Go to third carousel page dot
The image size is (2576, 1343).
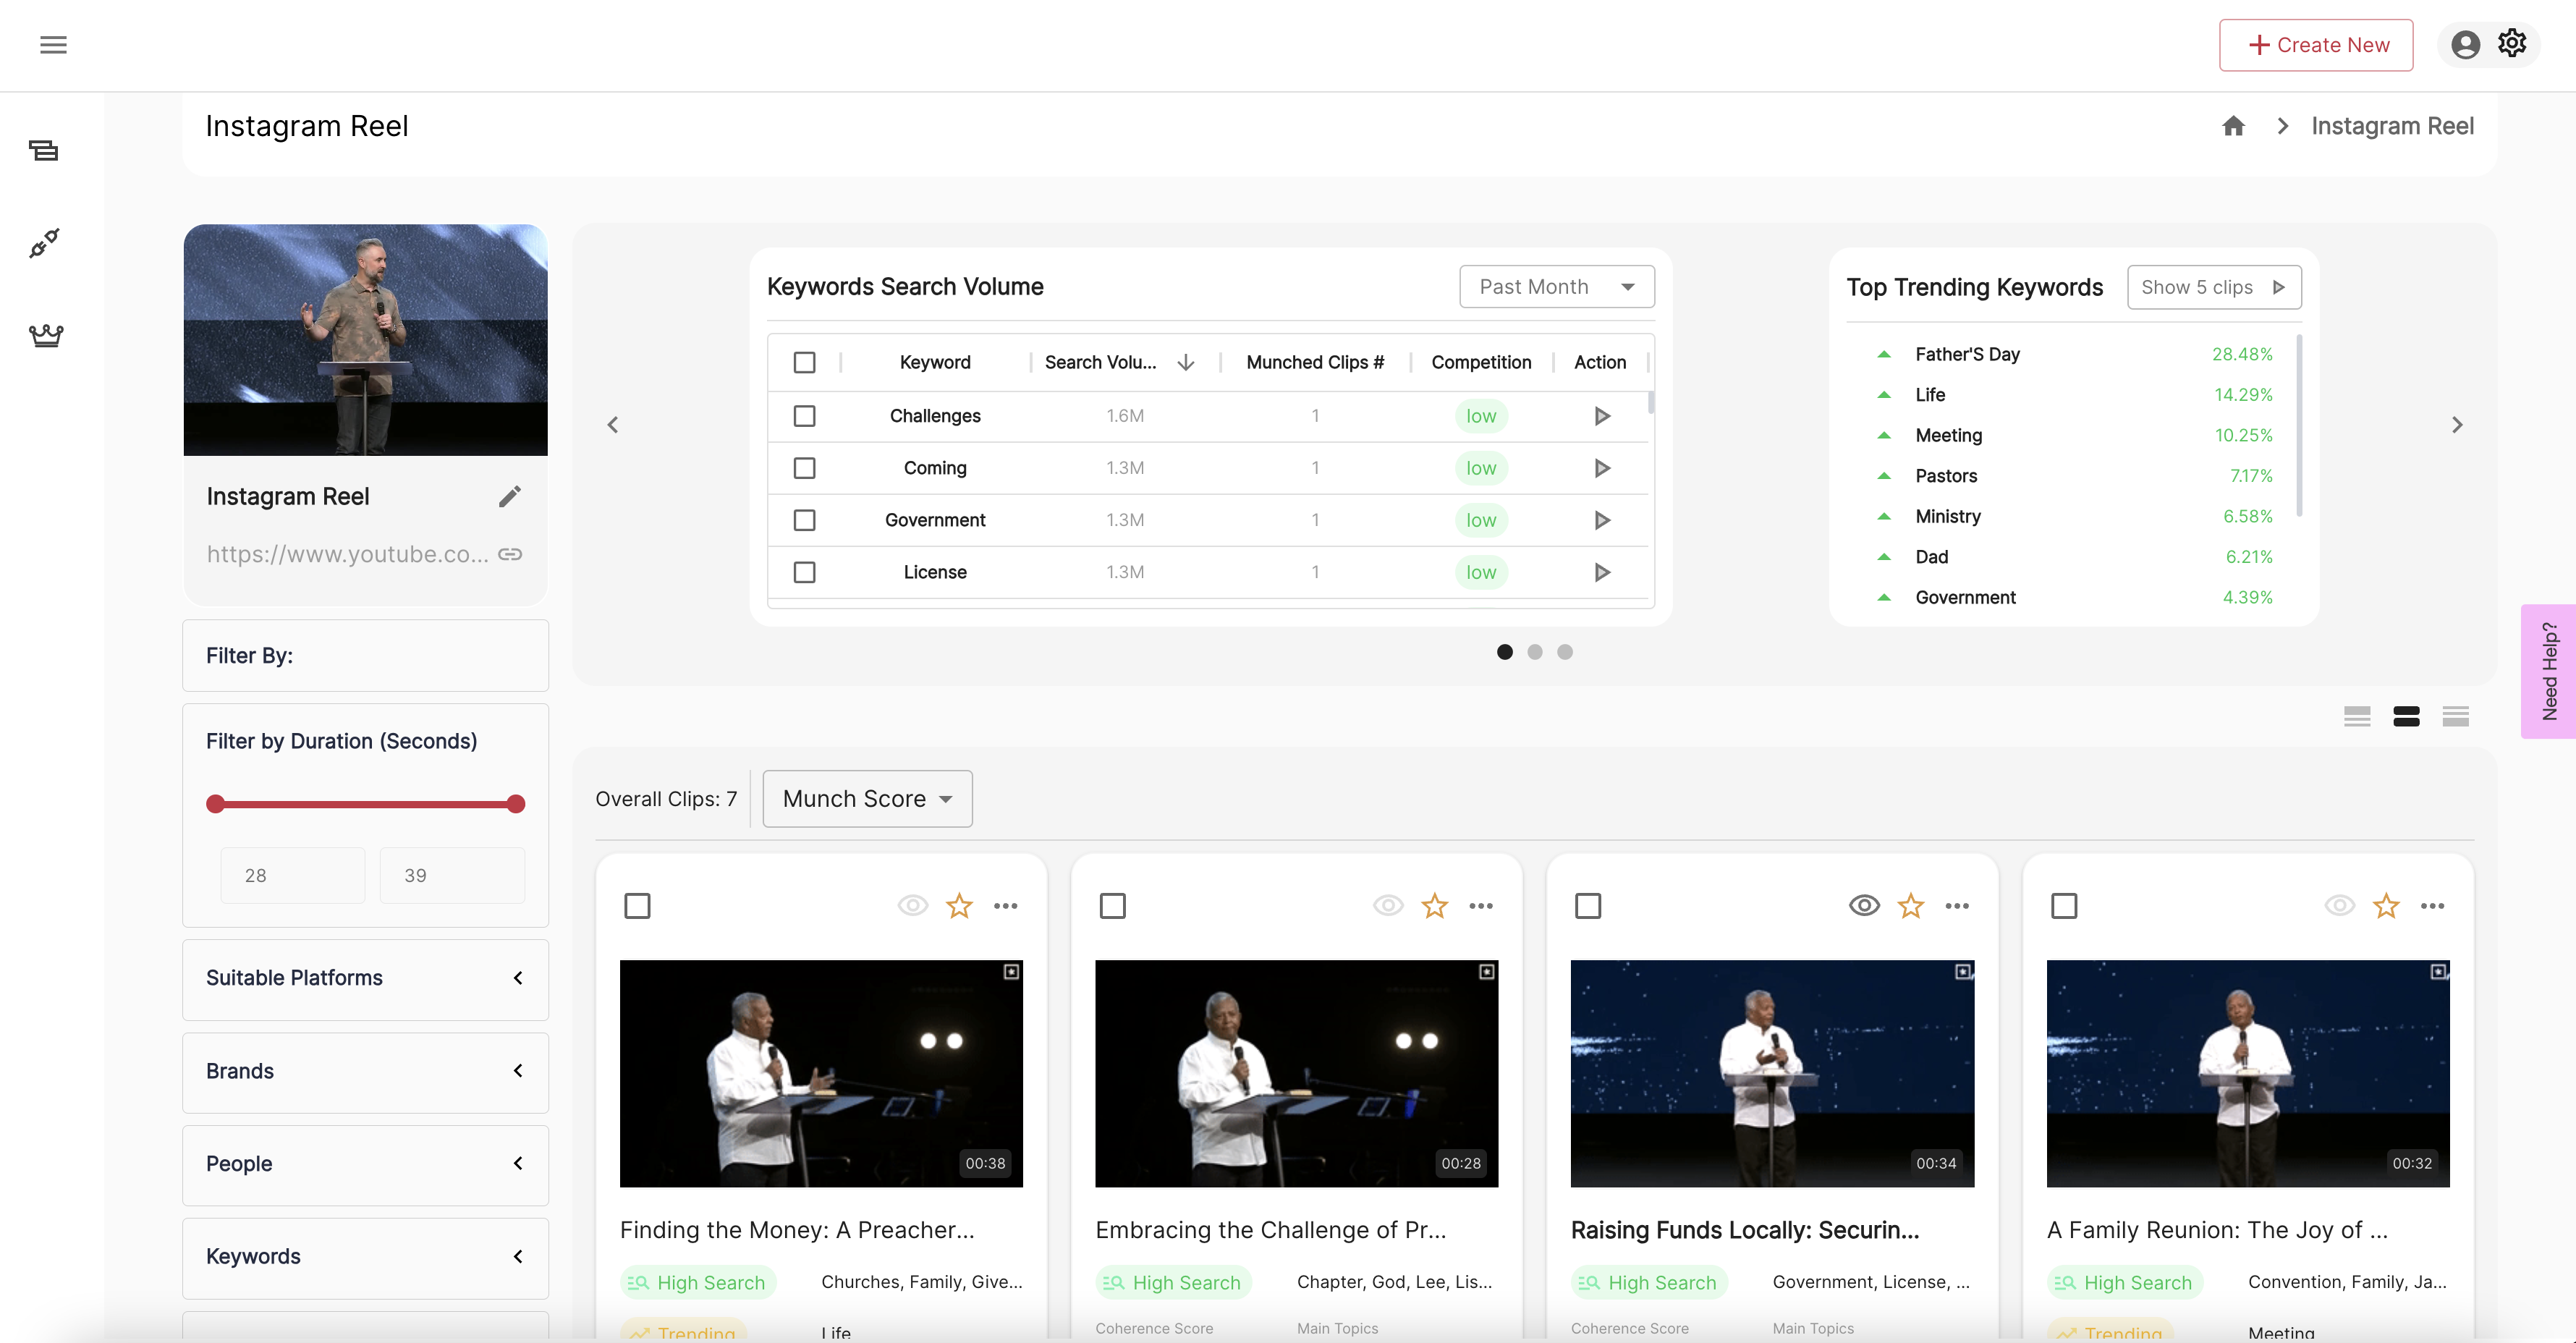pyautogui.click(x=1564, y=652)
